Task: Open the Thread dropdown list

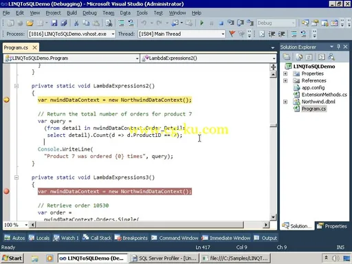Action: click(223, 34)
